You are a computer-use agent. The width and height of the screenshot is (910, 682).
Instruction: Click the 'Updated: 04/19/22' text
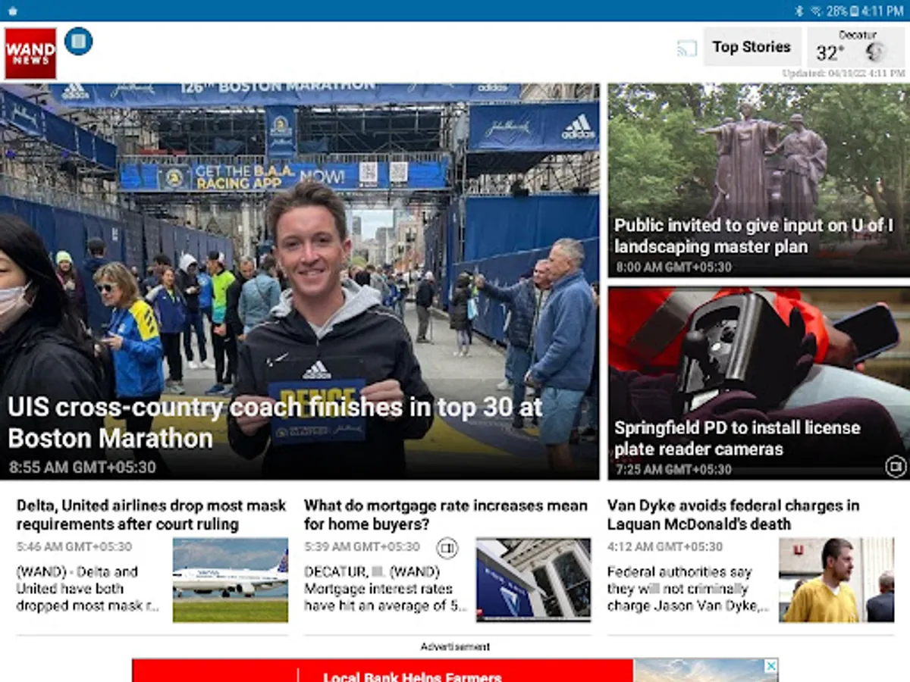[844, 74]
